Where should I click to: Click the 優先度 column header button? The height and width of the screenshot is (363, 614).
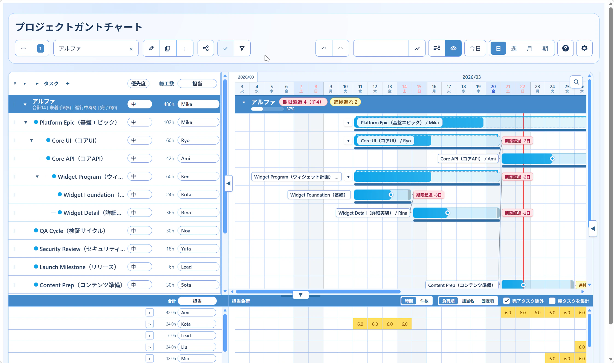coord(138,83)
